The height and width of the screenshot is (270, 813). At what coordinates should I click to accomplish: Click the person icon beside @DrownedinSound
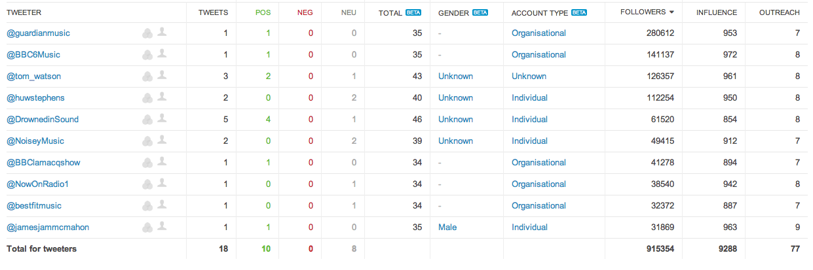162,118
